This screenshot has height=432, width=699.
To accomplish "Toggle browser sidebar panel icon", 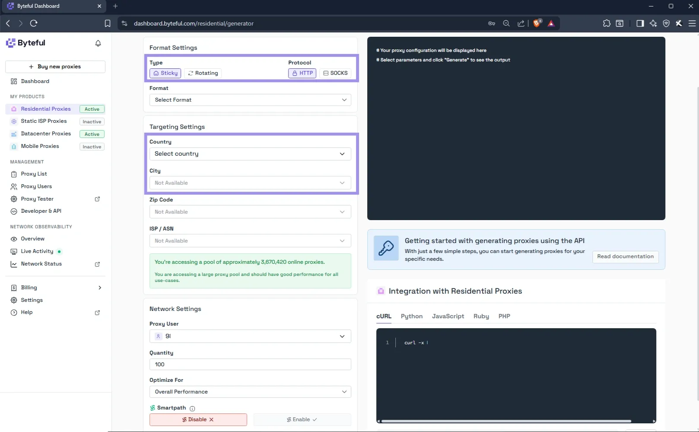I will click(x=640, y=23).
